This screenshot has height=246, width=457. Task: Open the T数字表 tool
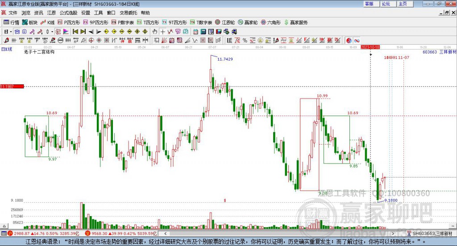pos(201,22)
